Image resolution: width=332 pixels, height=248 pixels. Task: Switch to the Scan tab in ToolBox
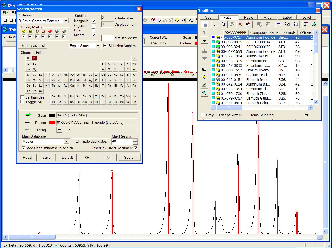pyautogui.click(x=209, y=17)
